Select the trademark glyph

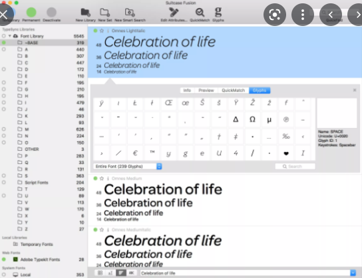(152, 153)
